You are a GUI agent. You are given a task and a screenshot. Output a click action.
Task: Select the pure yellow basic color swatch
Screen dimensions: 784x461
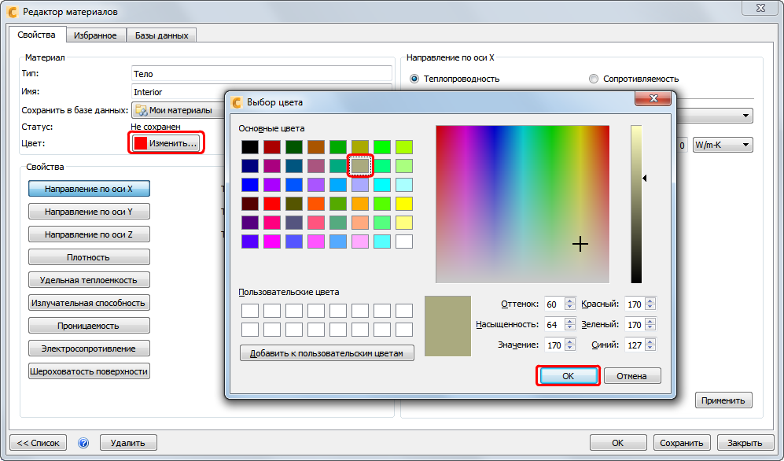[x=404, y=204]
